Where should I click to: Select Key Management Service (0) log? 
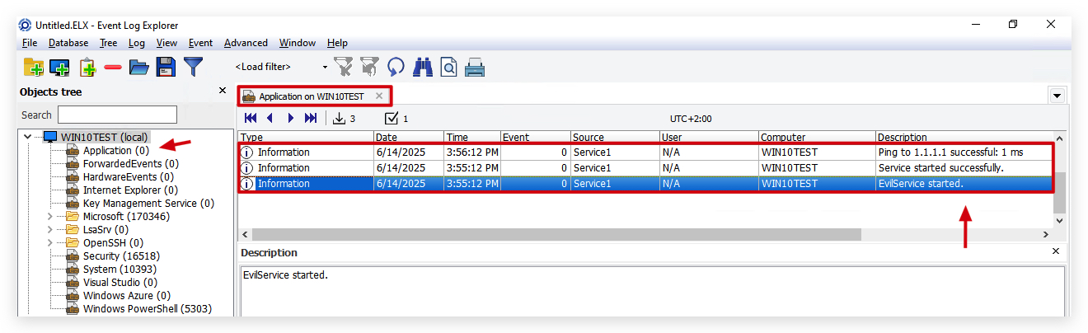point(148,203)
